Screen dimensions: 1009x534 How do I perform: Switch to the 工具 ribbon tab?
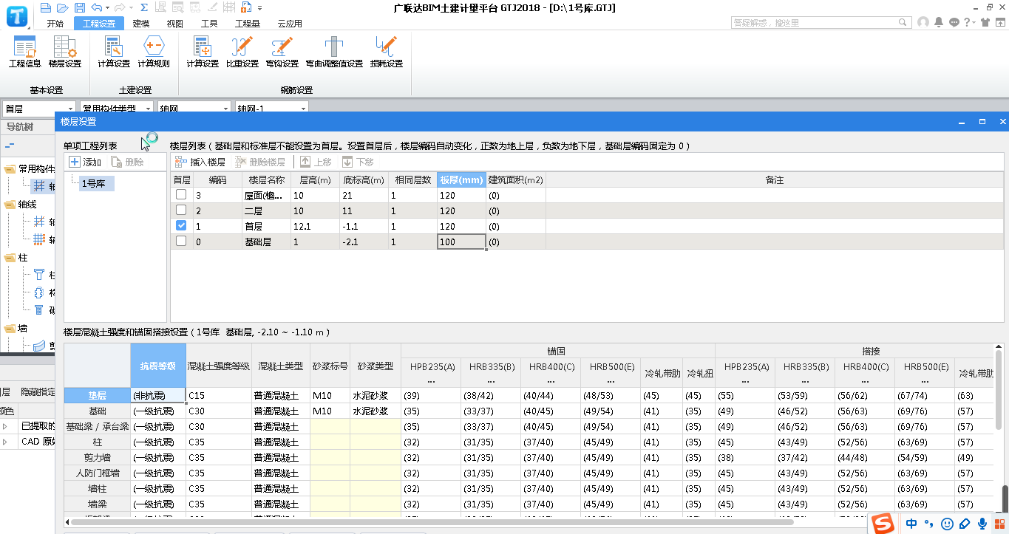pos(209,24)
